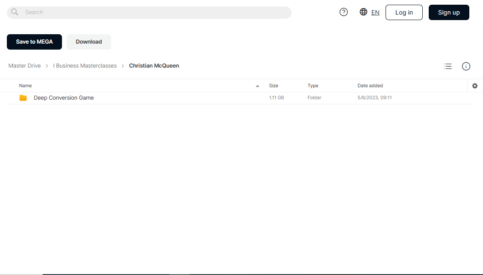This screenshot has height=275, width=483.
Task: Switch to list view layout icon
Action: tap(448, 66)
